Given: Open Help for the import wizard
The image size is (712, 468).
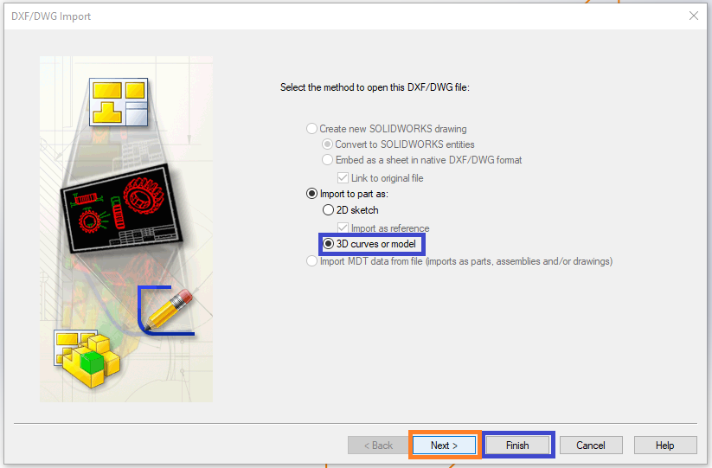Looking at the screenshot, I should [x=665, y=446].
